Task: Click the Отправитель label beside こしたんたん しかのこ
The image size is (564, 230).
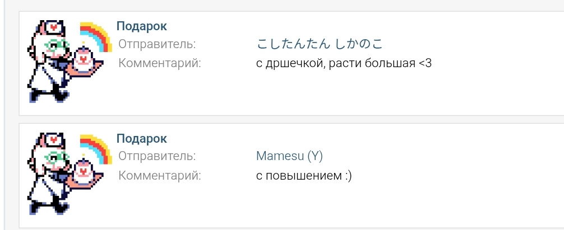Action: (157, 44)
